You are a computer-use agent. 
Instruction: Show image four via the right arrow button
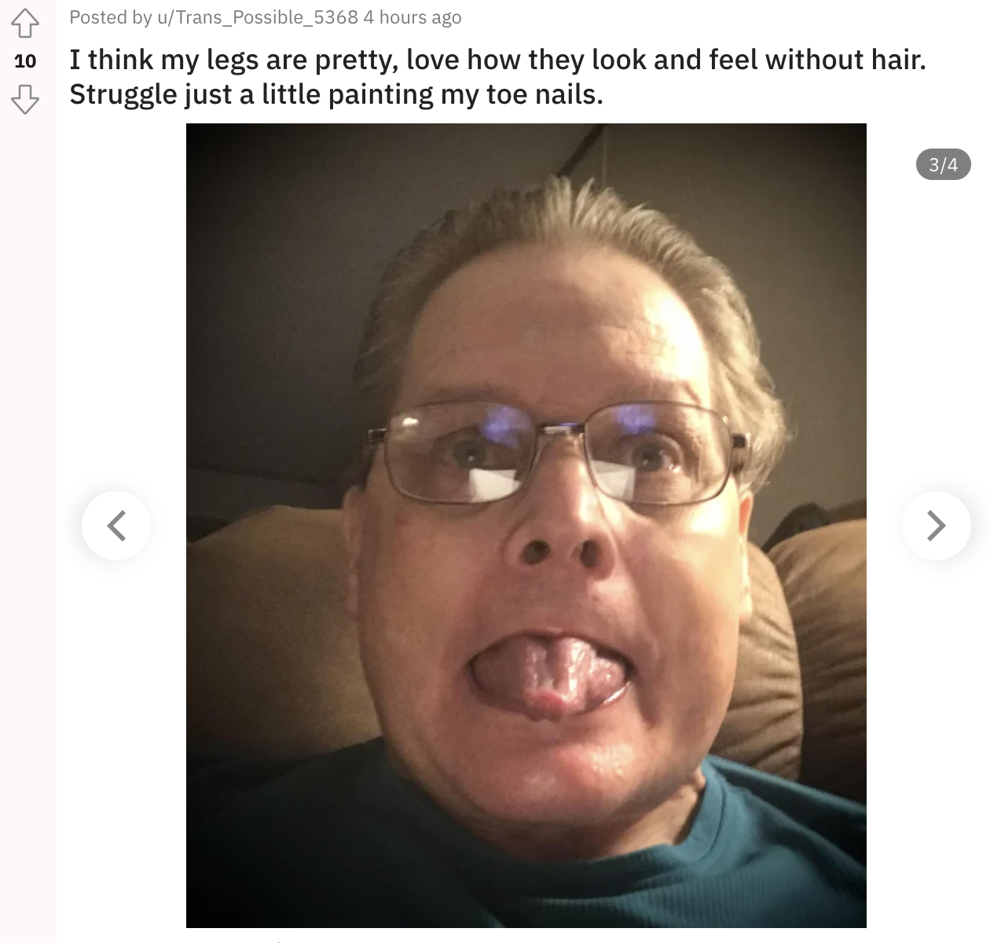click(936, 525)
